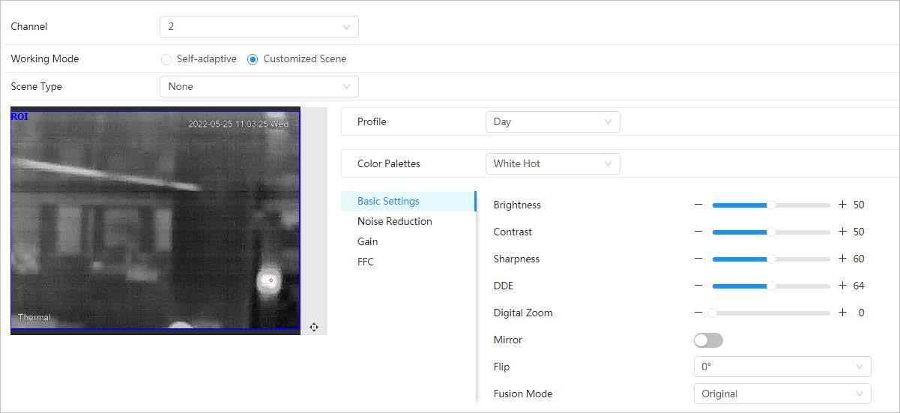This screenshot has height=413, width=900.
Task: Open the Scene Type dropdown
Action: coord(259,86)
